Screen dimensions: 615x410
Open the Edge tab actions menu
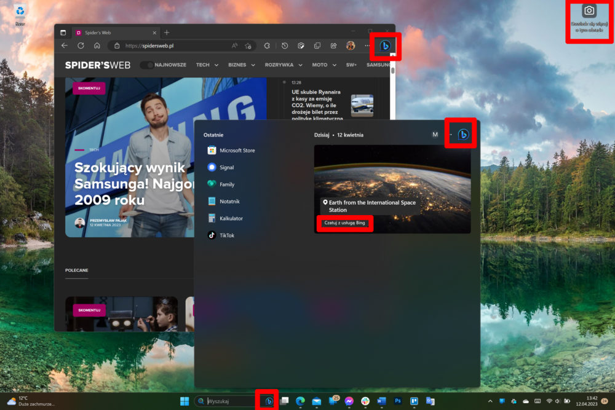tap(63, 33)
